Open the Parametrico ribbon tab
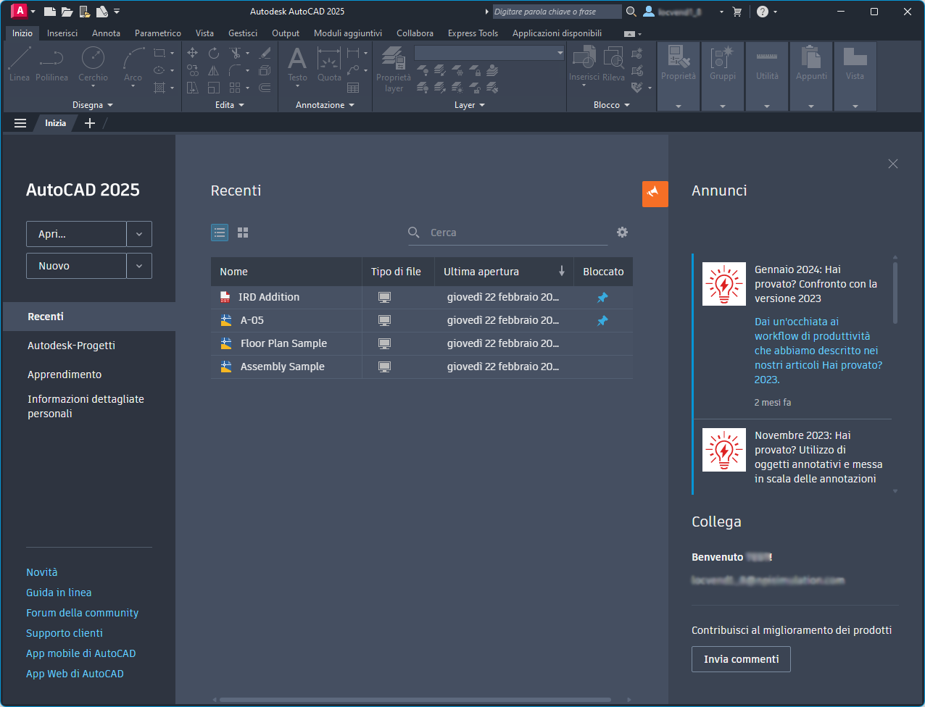Image resolution: width=925 pixels, height=707 pixels. pos(158,33)
